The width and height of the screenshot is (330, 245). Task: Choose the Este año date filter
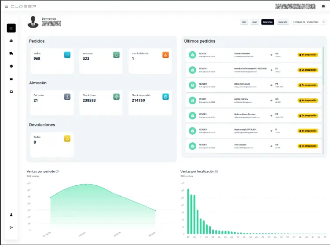282,22
